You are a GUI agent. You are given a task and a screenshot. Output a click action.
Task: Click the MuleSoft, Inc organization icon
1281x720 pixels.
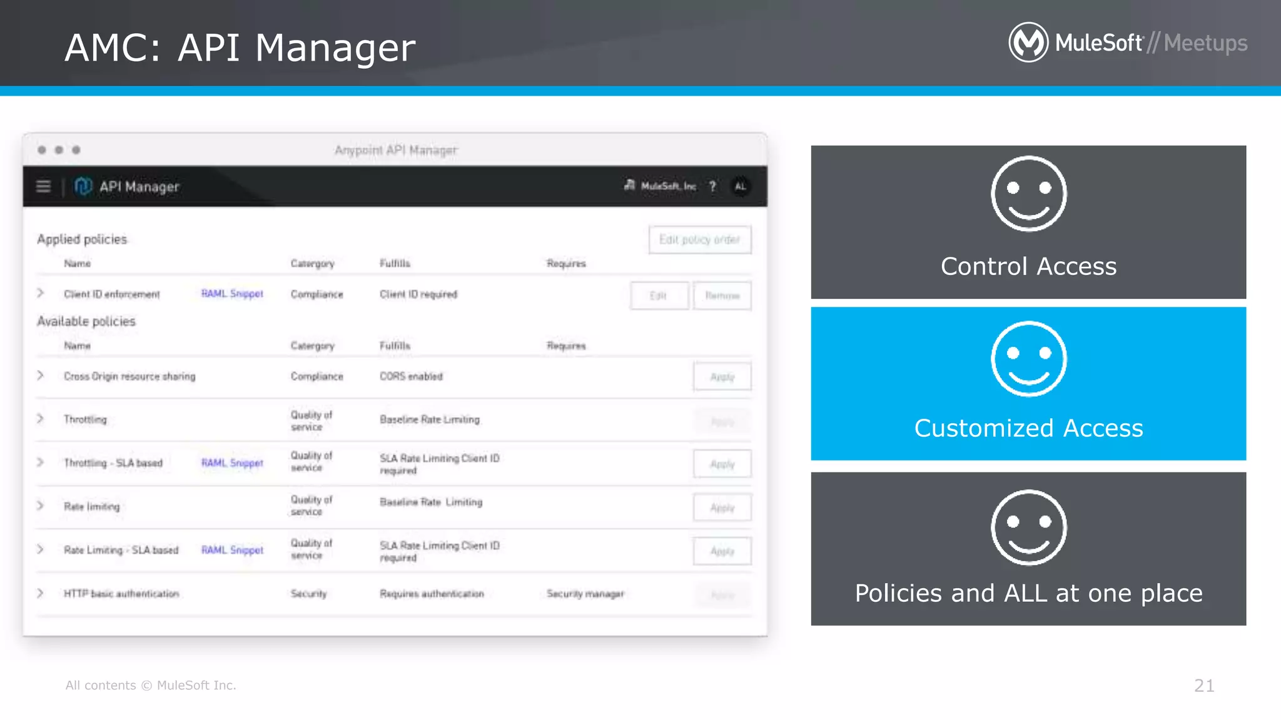[629, 186]
